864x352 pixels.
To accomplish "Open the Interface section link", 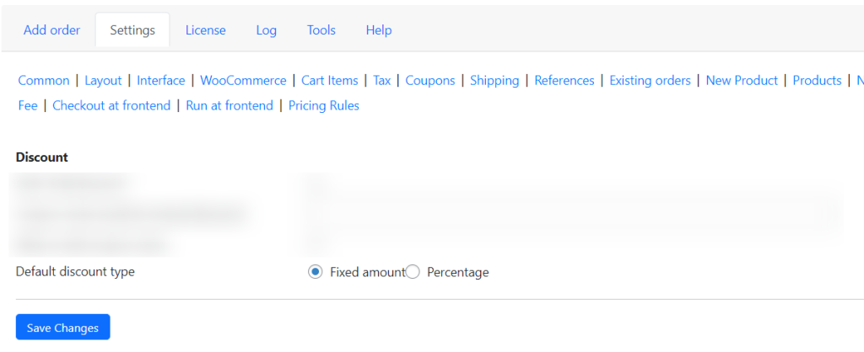I will [x=161, y=80].
